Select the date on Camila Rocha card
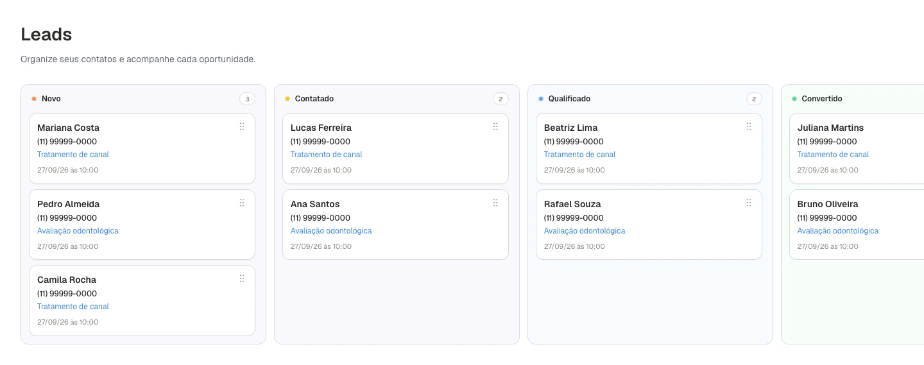This screenshot has height=365, width=924. coord(68,323)
